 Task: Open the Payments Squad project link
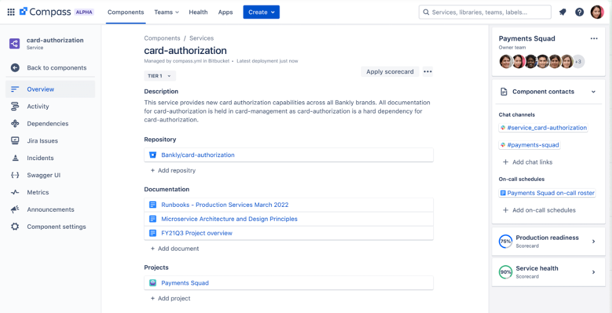(x=185, y=283)
